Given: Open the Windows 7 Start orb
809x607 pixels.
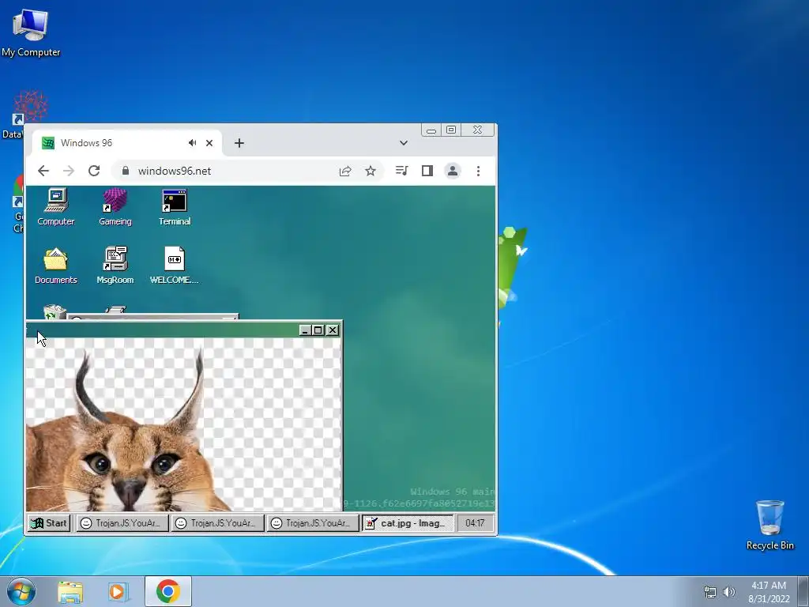Looking at the screenshot, I should 21,591.
